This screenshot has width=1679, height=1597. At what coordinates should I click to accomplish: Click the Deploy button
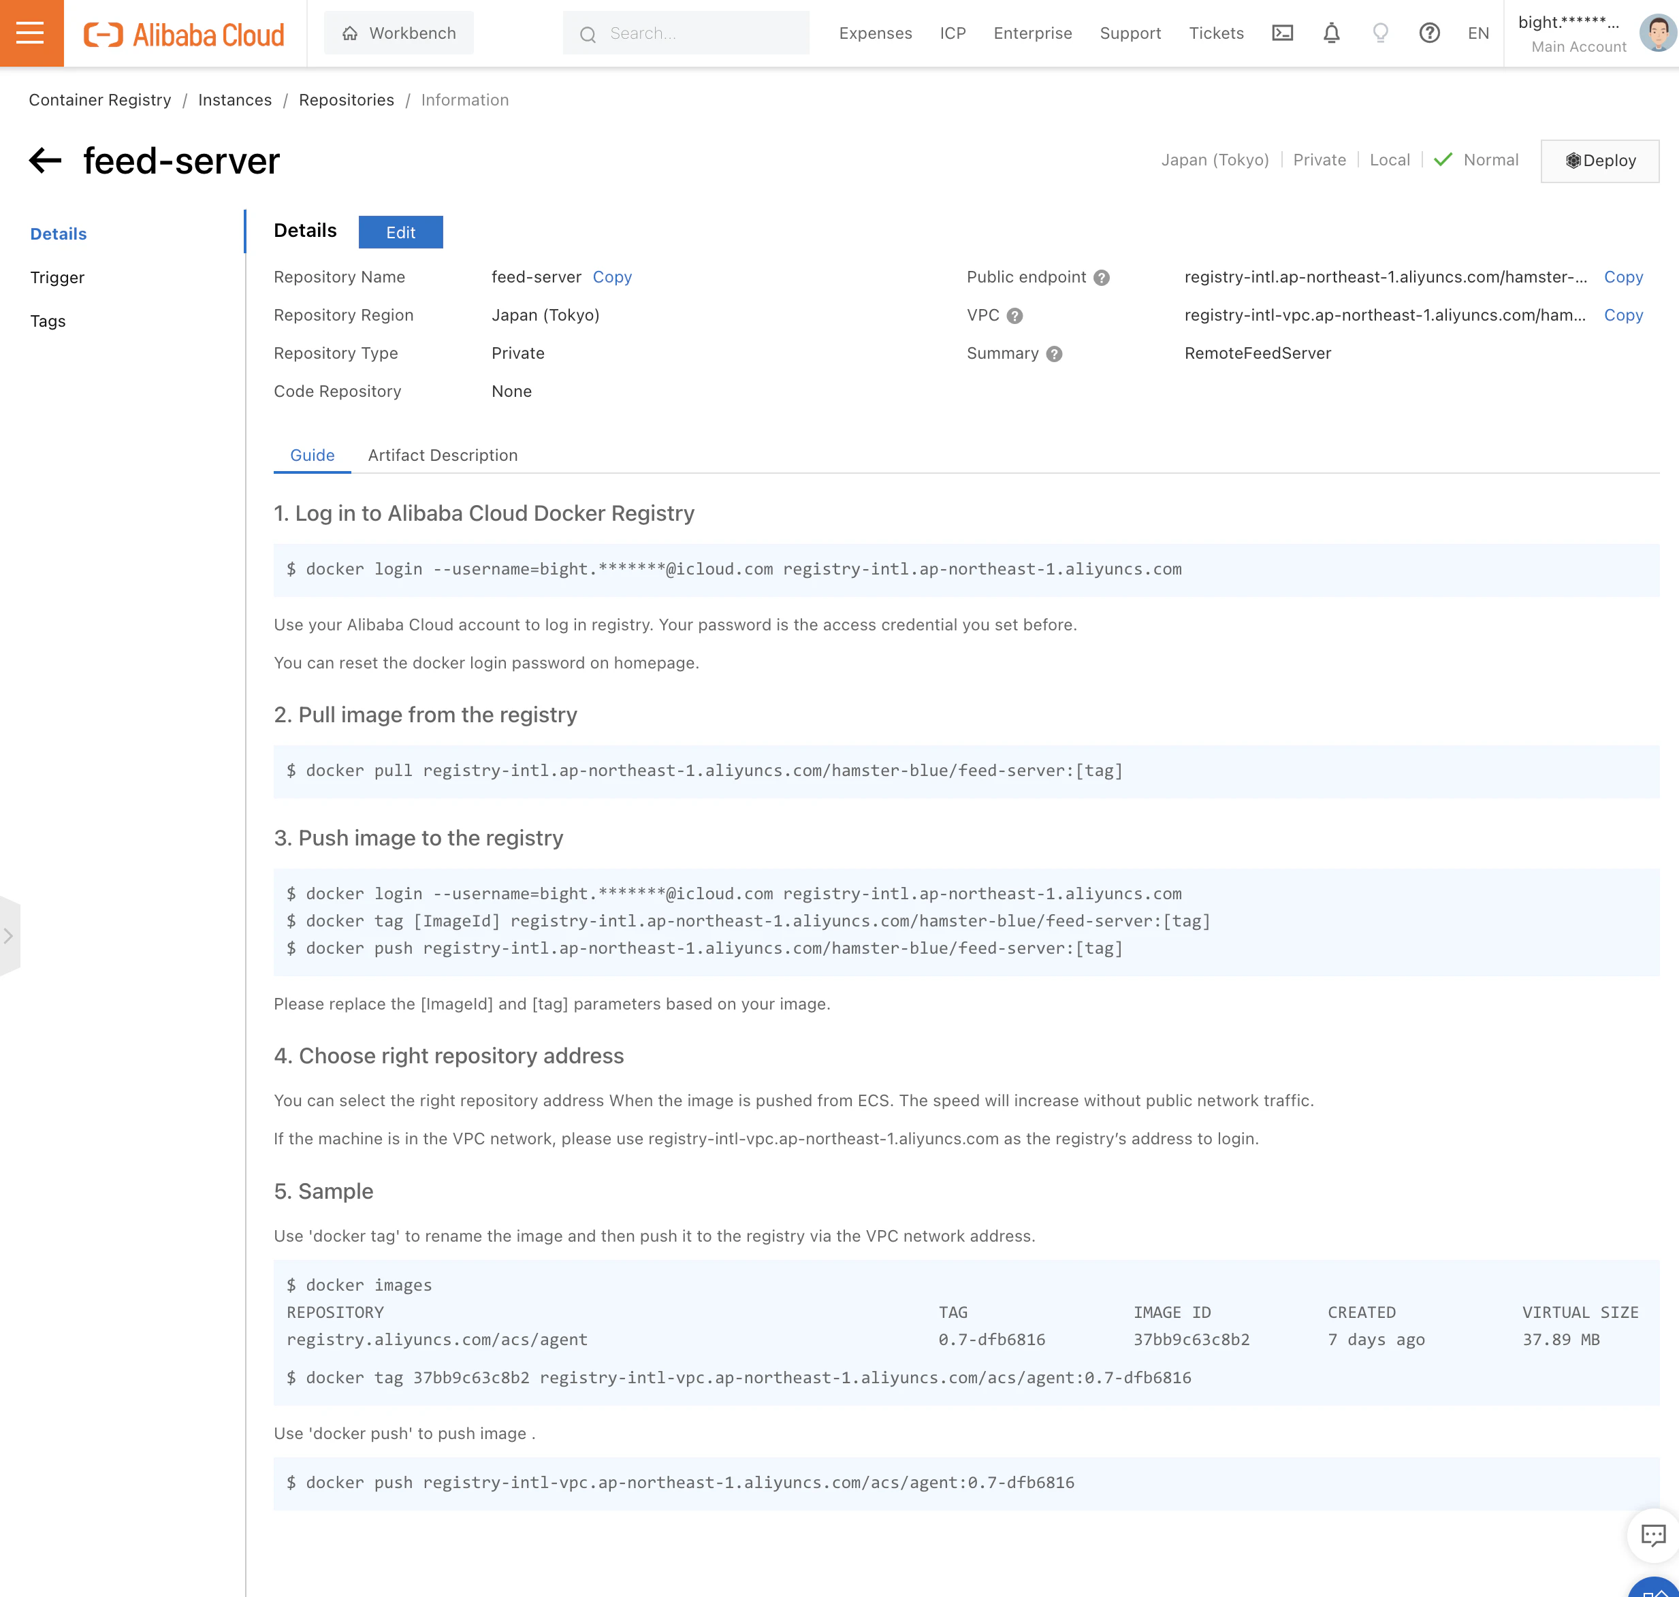pos(1600,161)
